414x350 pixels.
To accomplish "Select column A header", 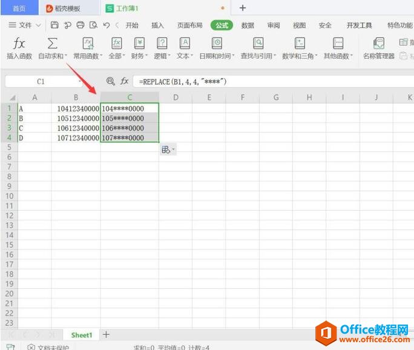I will pos(34,97).
